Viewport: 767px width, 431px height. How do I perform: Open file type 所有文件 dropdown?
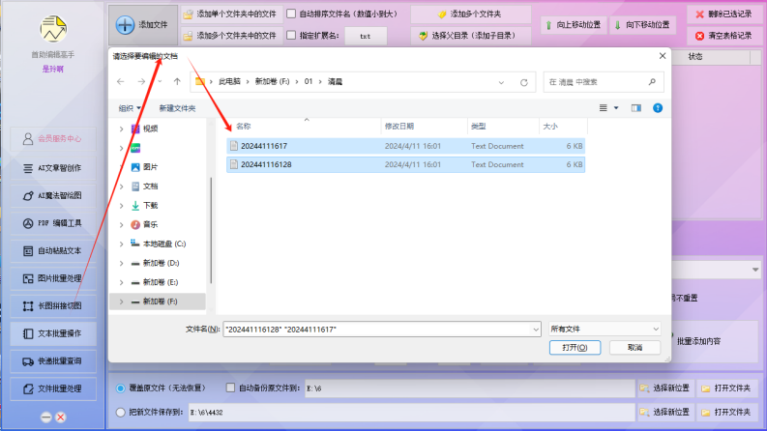[x=605, y=330]
